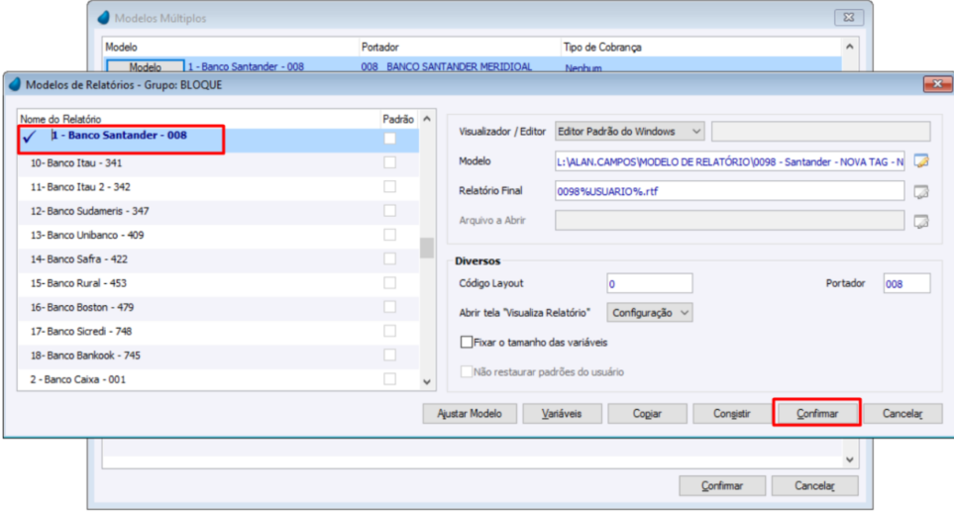Tick Padrão checkbox for 18- Banco Bankook - 745
Image resolution: width=954 pixels, height=512 pixels.
tap(389, 356)
